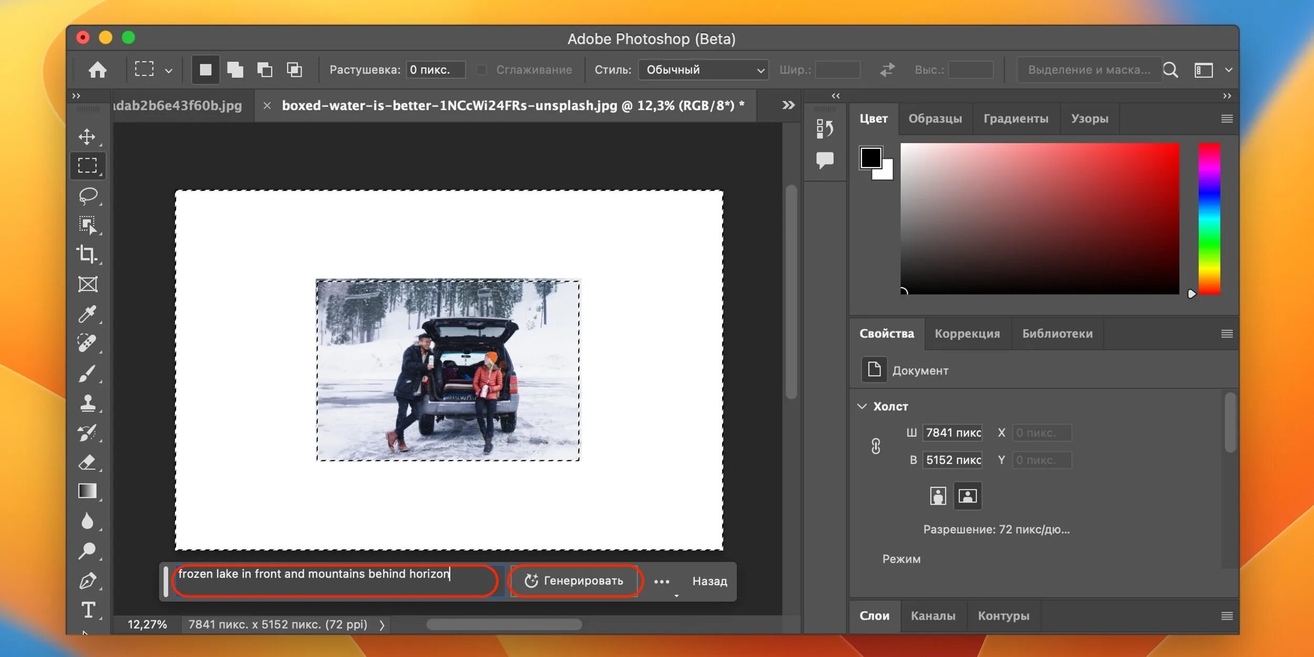Open the three-dots more options button
This screenshot has width=1314, height=657.
point(662,581)
